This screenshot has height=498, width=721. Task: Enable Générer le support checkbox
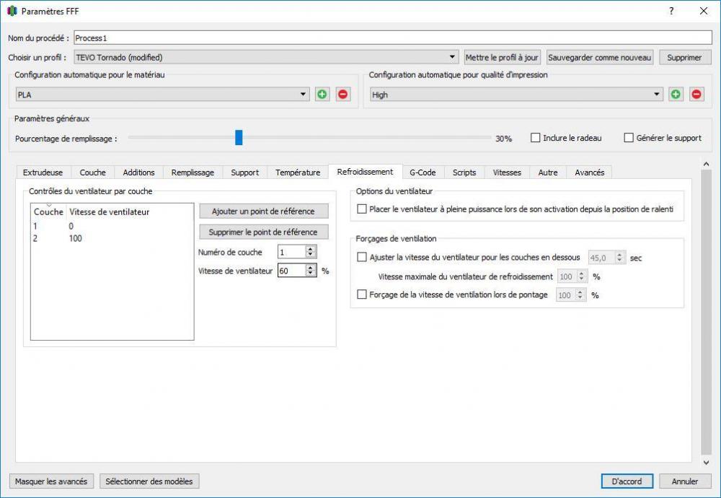pos(629,138)
